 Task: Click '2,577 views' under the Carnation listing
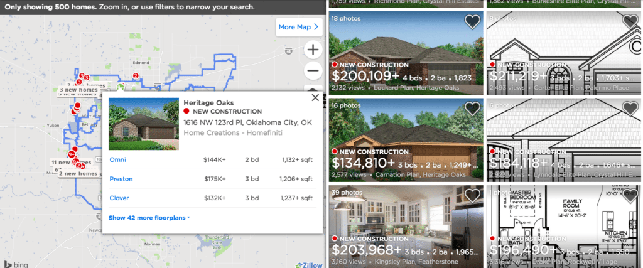tap(349, 174)
